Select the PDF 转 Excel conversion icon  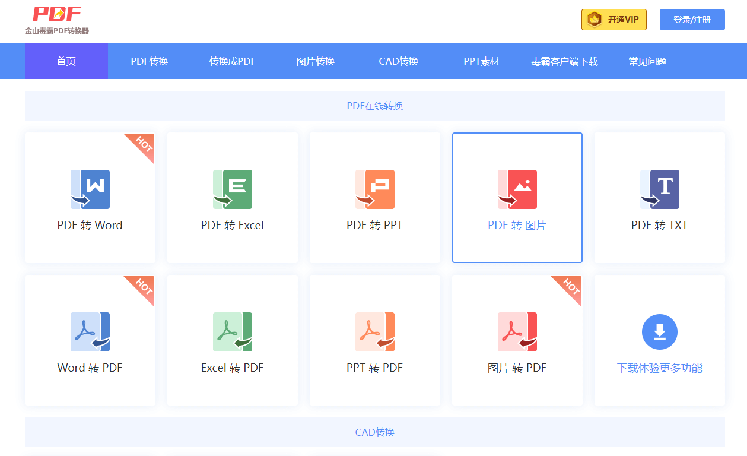point(232,189)
